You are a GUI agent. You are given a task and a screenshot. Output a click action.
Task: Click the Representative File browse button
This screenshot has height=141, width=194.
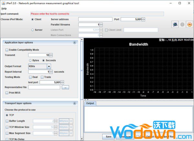pos(65,88)
